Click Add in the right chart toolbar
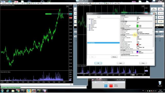Screen dimensions: 165x93 (x=115, y=3)
